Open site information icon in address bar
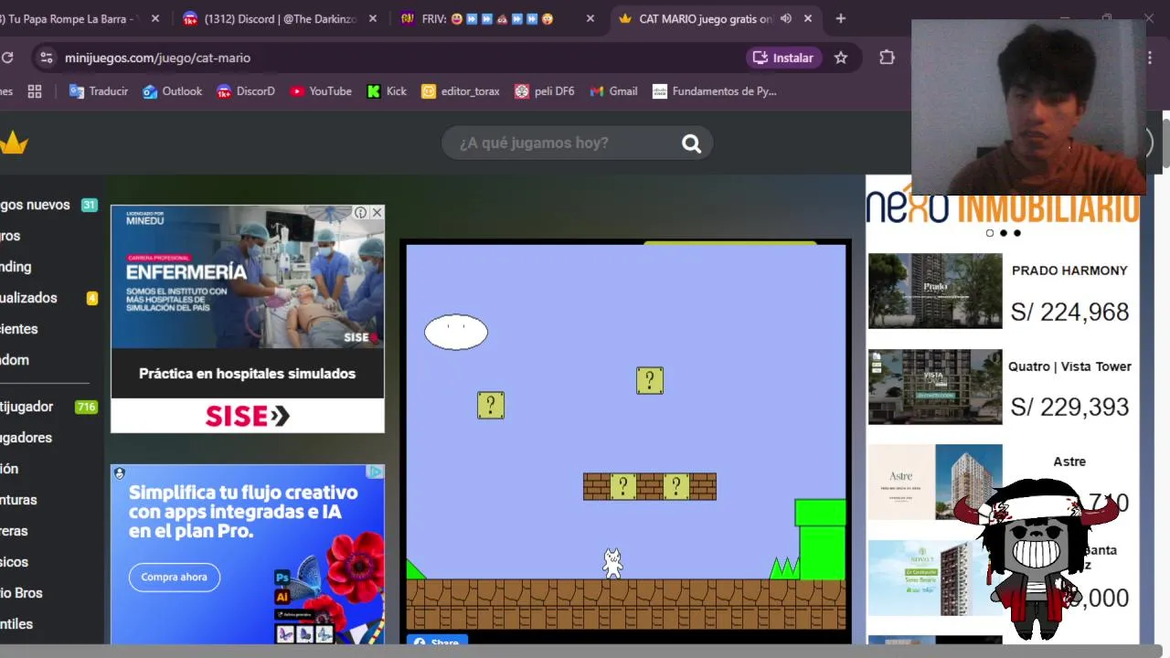Viewport: 1170px width, 658px height. (46, 58)
